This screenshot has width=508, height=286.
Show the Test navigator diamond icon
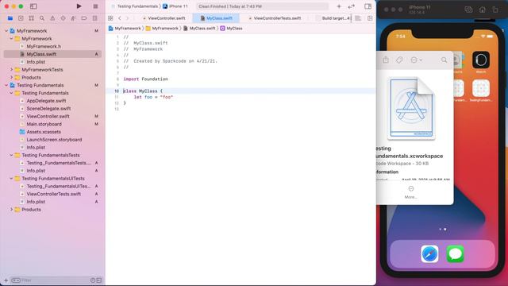63,18
